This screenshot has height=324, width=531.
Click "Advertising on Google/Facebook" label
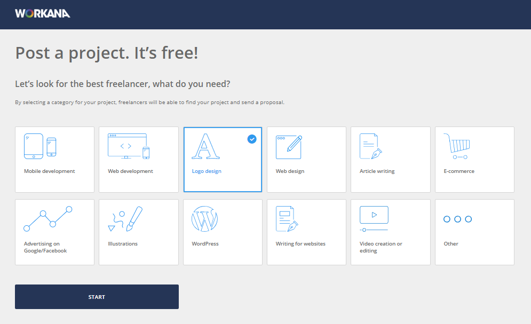click(x=45, y=247)
